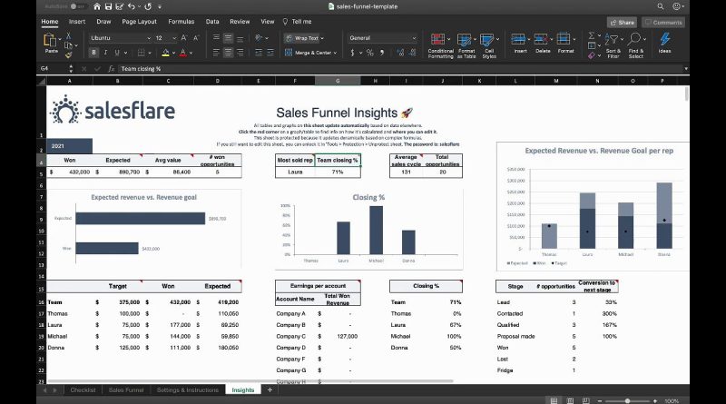Screen dimensions: 726x404
Task: Open Cell Styles gallery
Action: point(489,46)
